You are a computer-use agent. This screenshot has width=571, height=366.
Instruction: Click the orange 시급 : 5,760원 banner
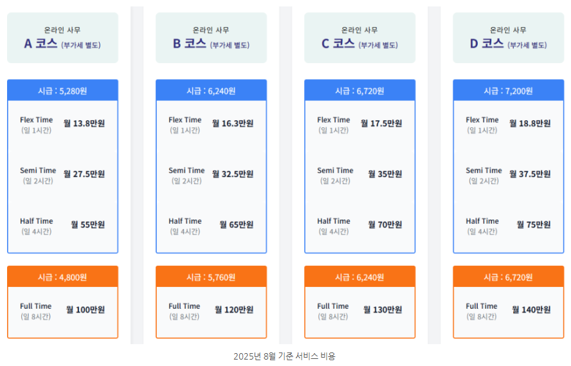pos(211,277)
